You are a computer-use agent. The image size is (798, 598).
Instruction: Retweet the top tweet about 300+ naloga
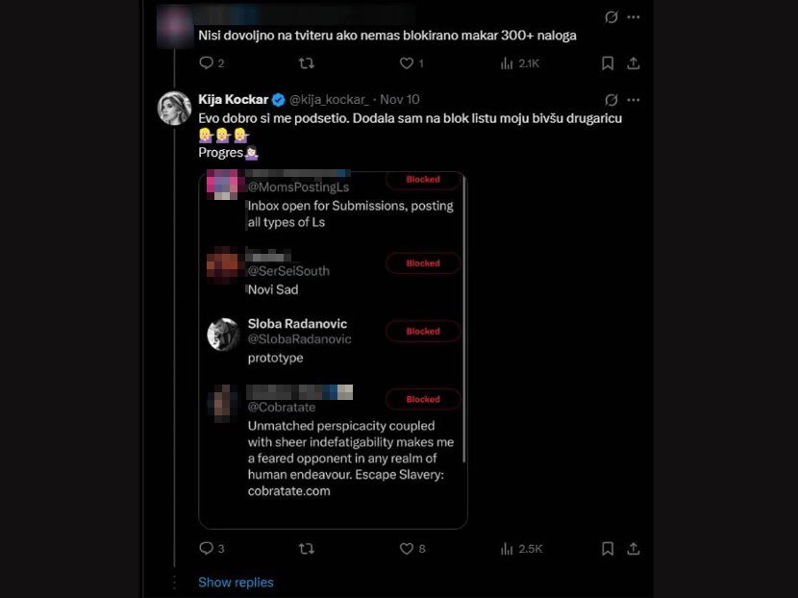pyautogui.click(x=307, y=63)
